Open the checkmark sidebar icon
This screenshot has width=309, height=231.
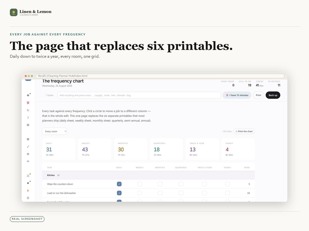(x=28, y=147)
